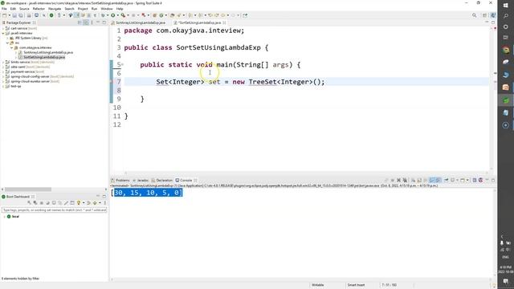Click the Save icon in toolbar
Viewport: 514px width, 289px height.
tap(14, 15)
